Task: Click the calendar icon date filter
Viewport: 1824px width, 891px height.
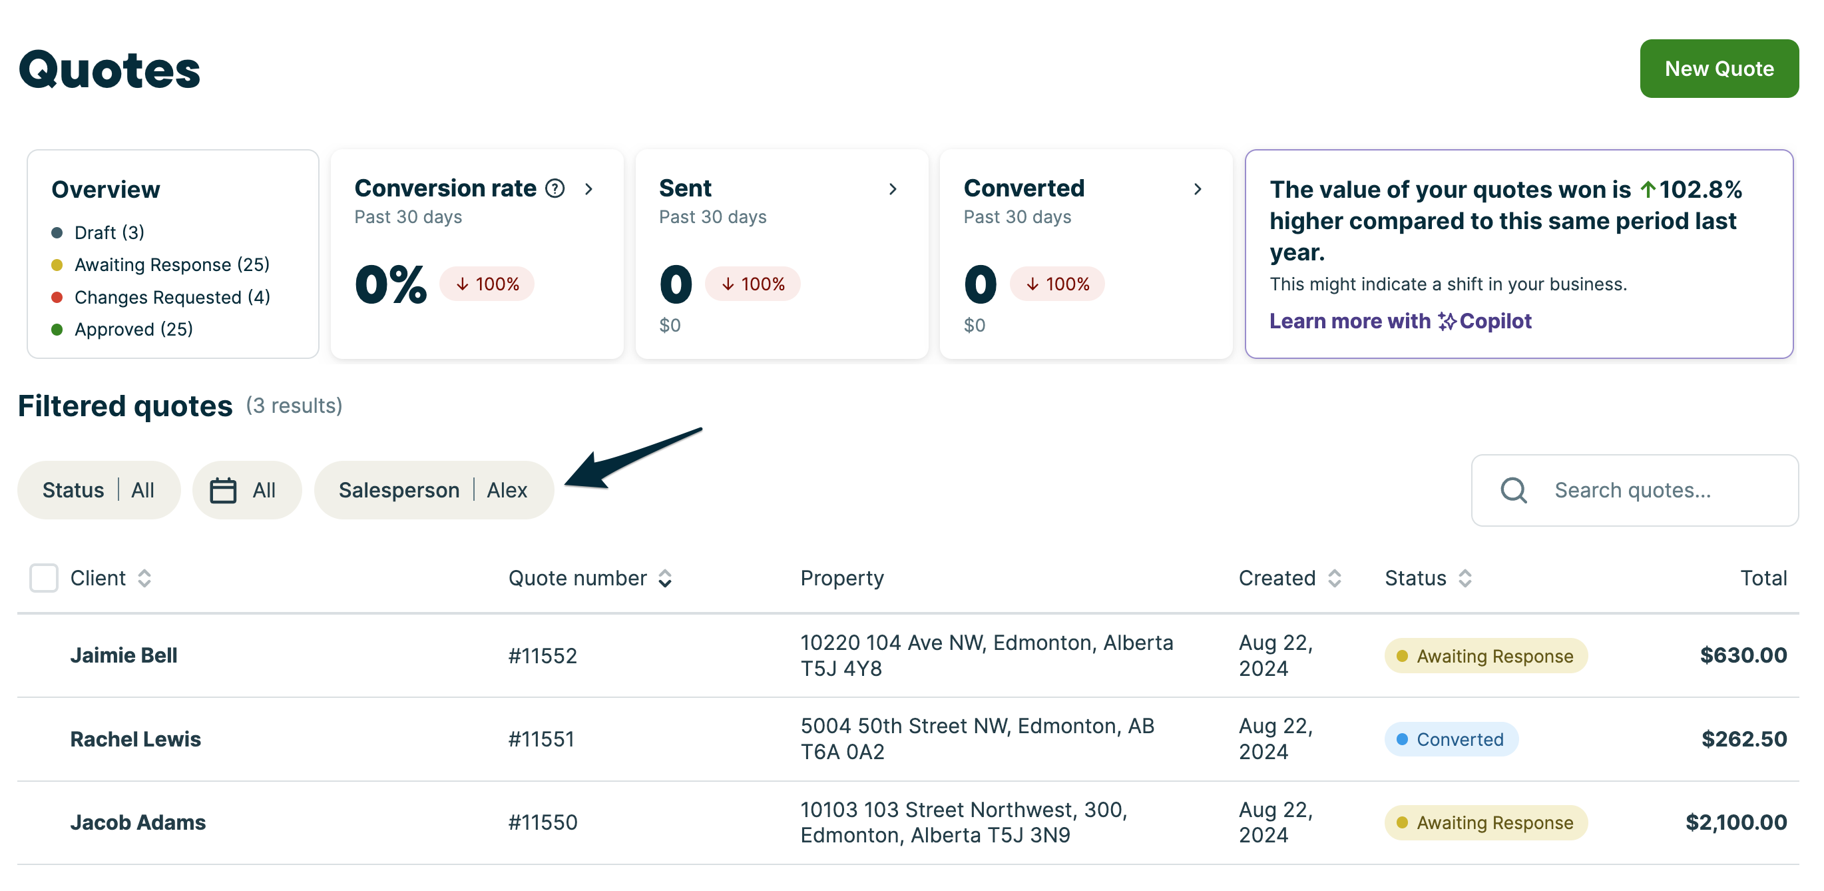Action: [x=223, y=490]
